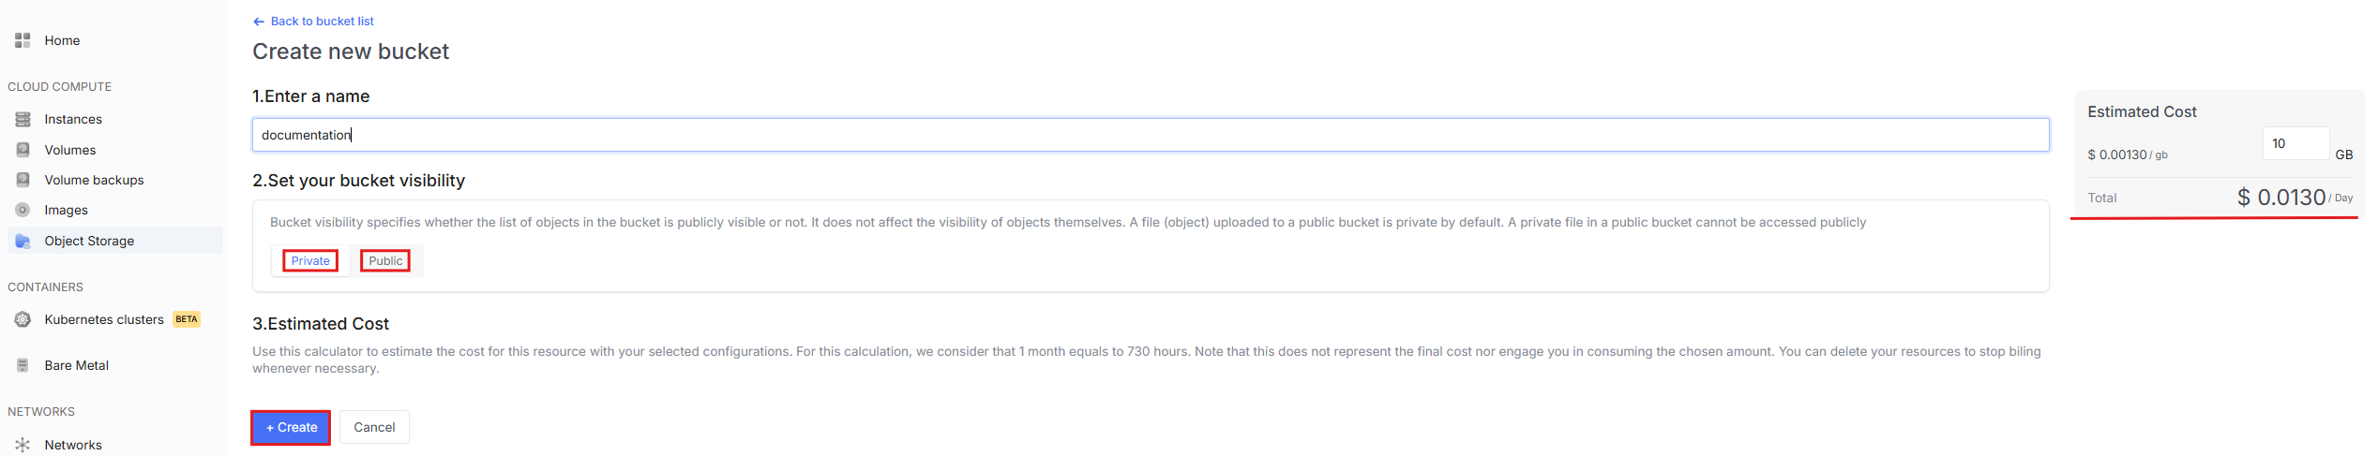
Task: Cancel the bucket creation
Action: point(374,427)
